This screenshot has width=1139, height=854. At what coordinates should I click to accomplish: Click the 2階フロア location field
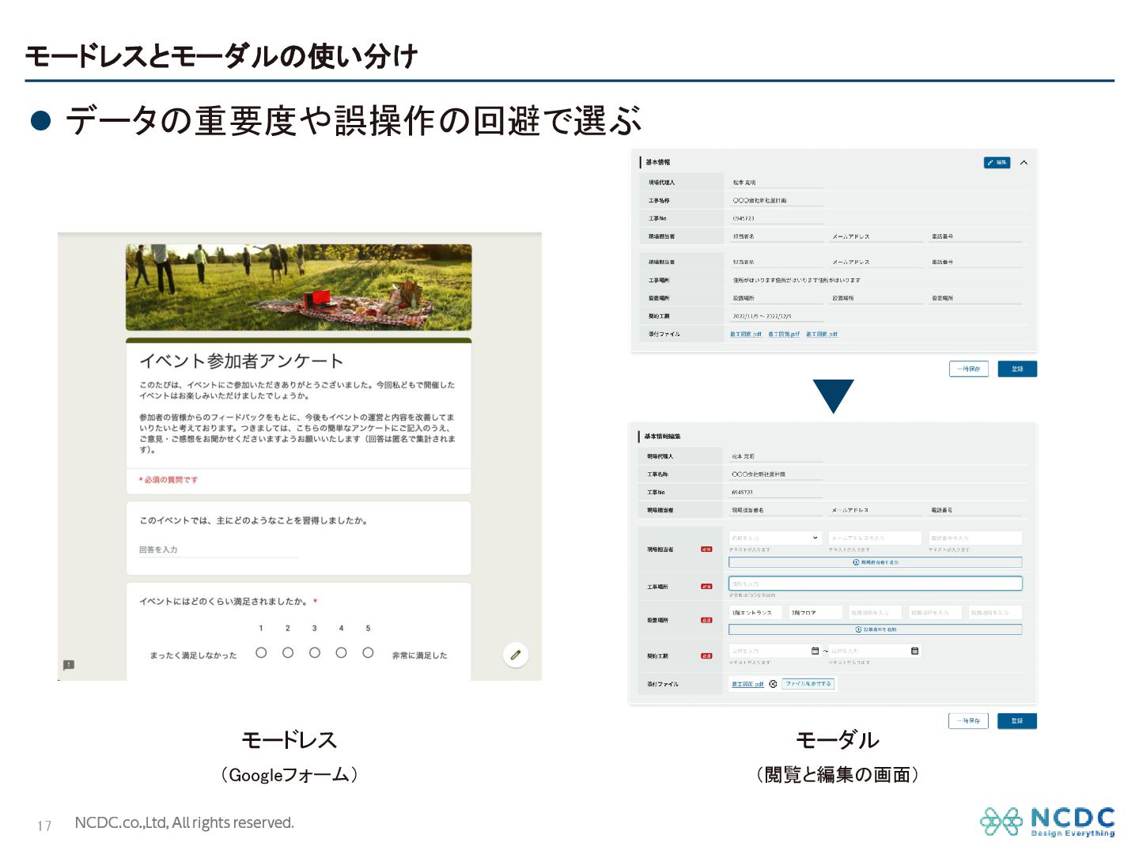click(x=815, y=613)
